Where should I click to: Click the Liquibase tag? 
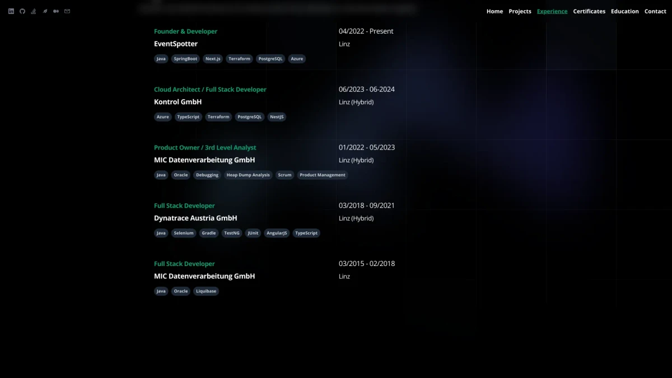pos(206,291)
